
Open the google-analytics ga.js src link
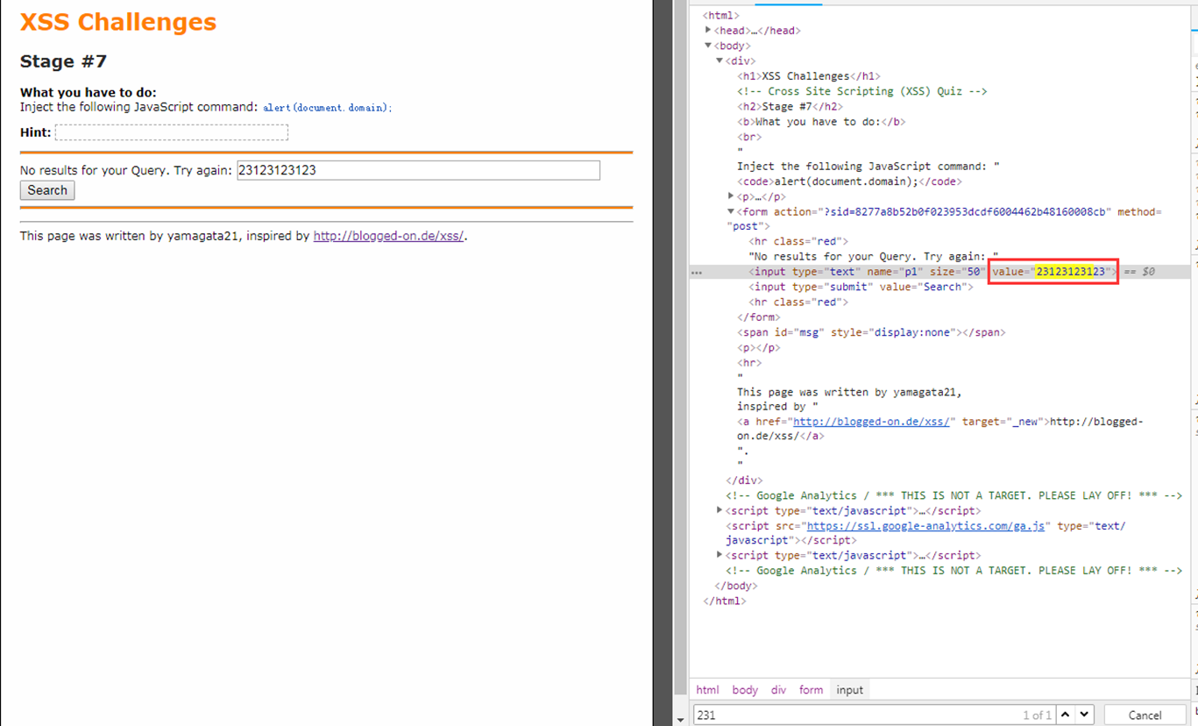[925, 526]
